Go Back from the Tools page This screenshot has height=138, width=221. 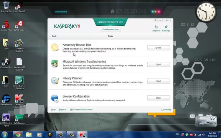pyautogui.click(x=54, y=36)
